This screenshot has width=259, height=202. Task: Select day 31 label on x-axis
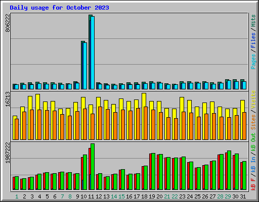[x=243, y=196]
